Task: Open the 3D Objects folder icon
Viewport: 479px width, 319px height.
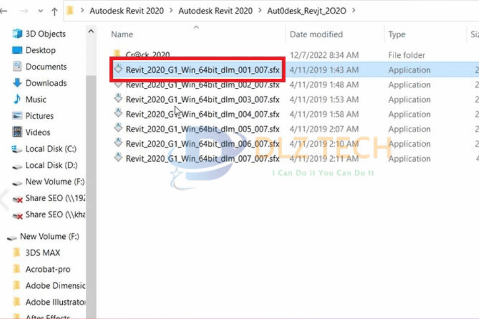Action: click(17, 34)
